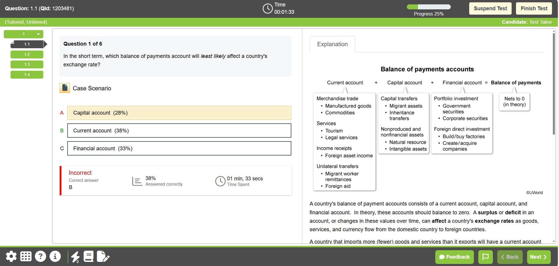Select answer A Capital account
Viewport: 559px width, 266px height.
(x=179, y=113)
